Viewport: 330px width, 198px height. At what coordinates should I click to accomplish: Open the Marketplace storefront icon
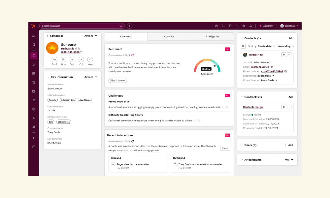tap(230, 26)
